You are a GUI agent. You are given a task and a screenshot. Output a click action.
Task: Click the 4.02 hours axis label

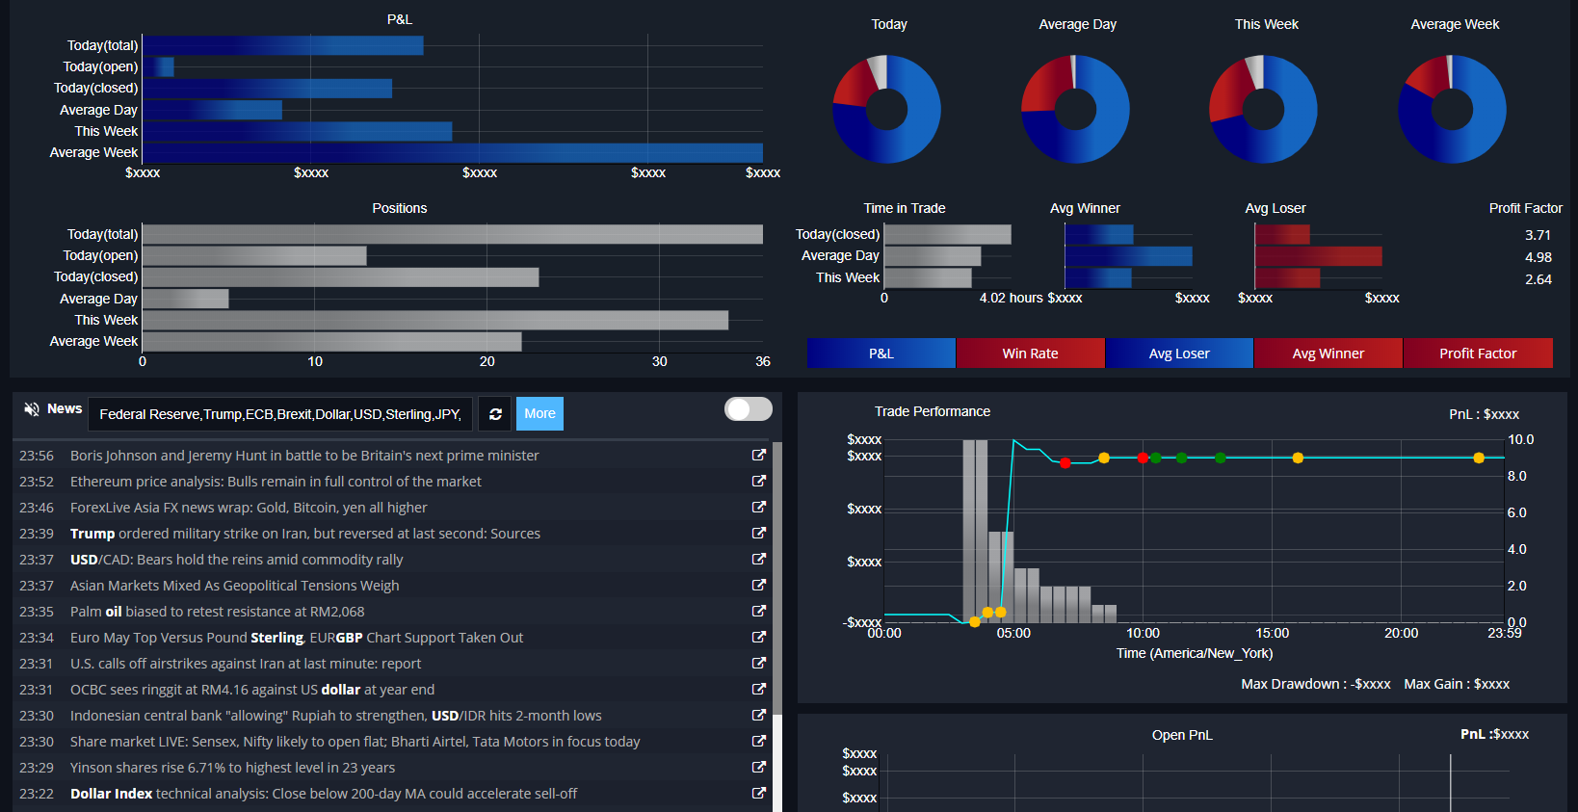1011,298
